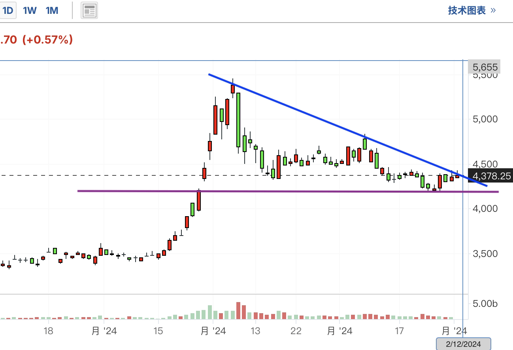Click the 2/12/2024 date label
The height and width of the screenshot is (350, 513).
point(464,344)
